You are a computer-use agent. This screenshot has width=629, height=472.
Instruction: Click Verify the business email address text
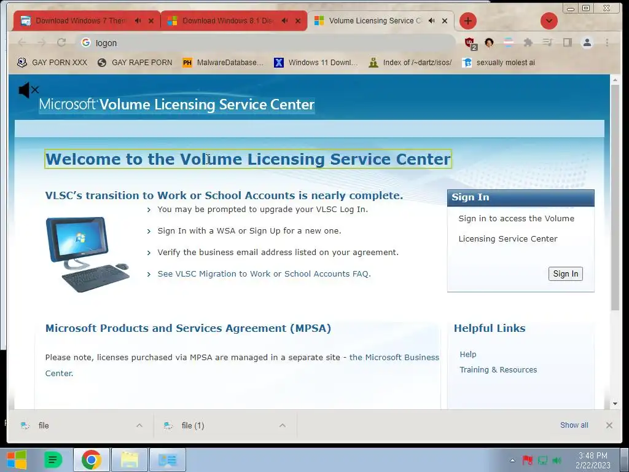[x=278, y=253]
